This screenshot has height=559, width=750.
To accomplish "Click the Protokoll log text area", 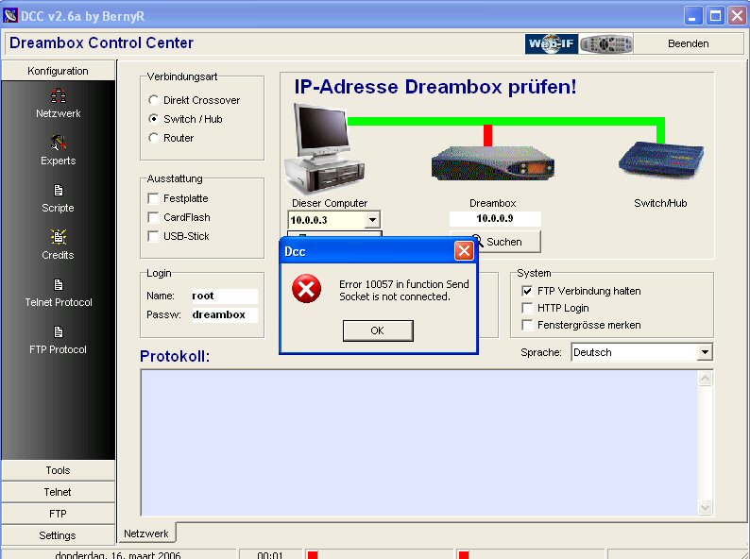I will 418,443.
